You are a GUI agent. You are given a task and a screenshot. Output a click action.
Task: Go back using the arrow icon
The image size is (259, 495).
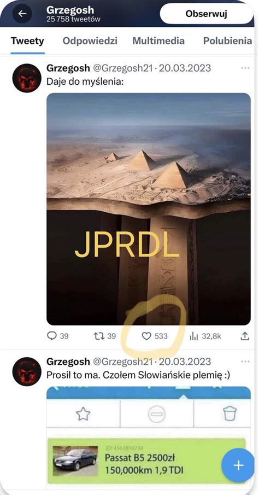pyautogui.click(x=22, y=14)
